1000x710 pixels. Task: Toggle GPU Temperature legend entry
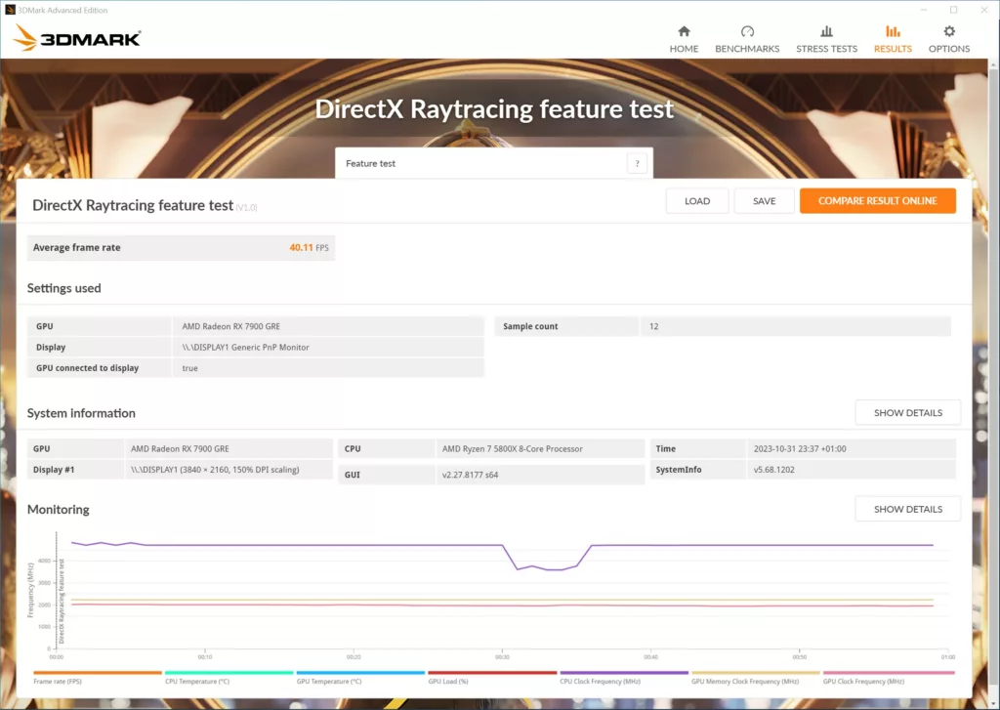360,677
